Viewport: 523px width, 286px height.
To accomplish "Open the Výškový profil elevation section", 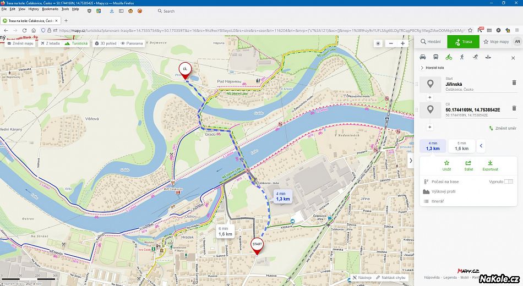I will (444, 191).
